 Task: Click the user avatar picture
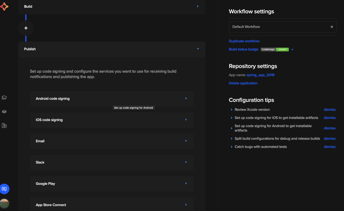[x=5, y=204]
